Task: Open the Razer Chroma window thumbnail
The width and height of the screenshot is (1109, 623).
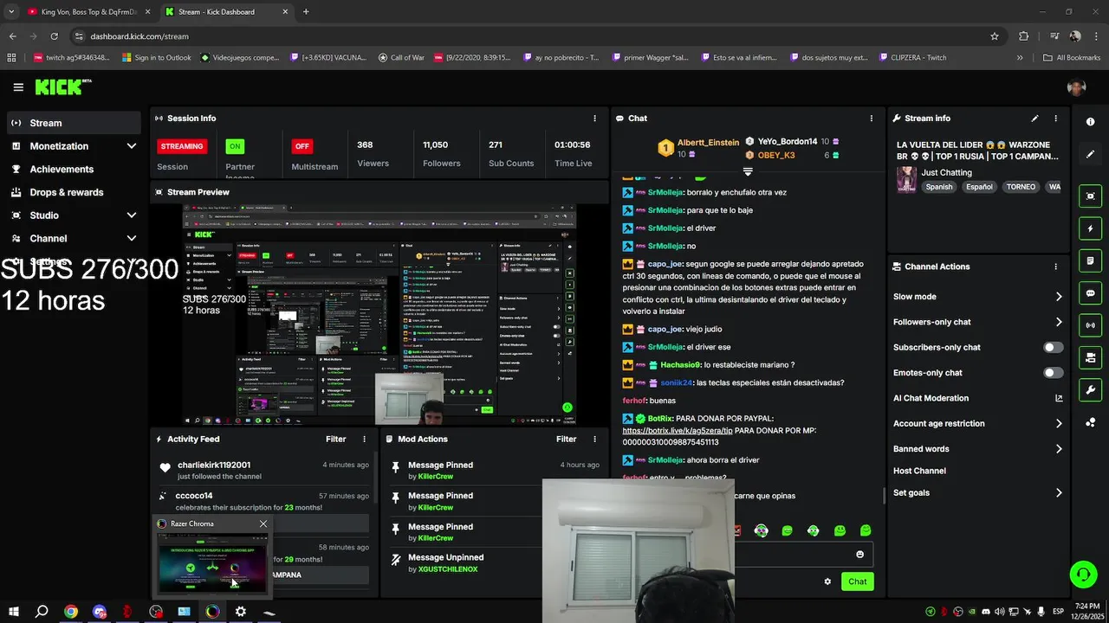Action: (x=212, y=562)
